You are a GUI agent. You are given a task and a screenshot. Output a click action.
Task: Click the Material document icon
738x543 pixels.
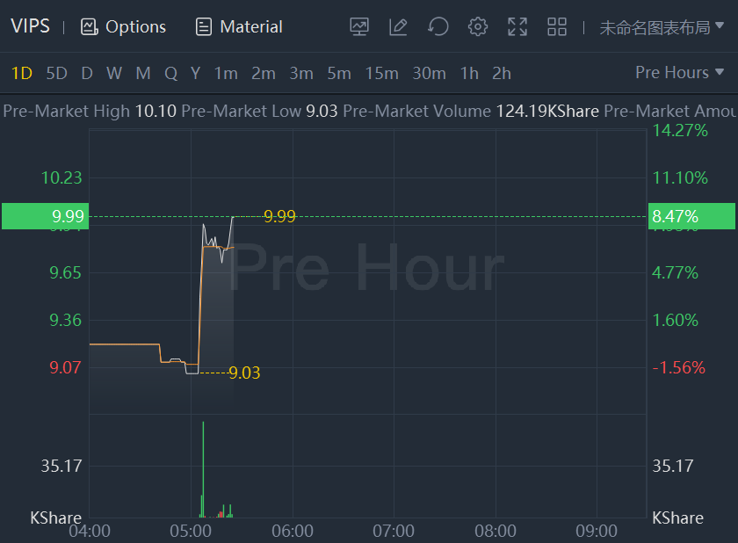tap(204, 26)
